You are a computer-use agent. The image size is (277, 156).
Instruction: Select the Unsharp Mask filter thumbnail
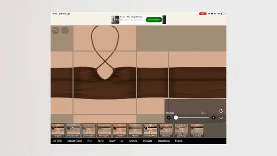point(151,130)
